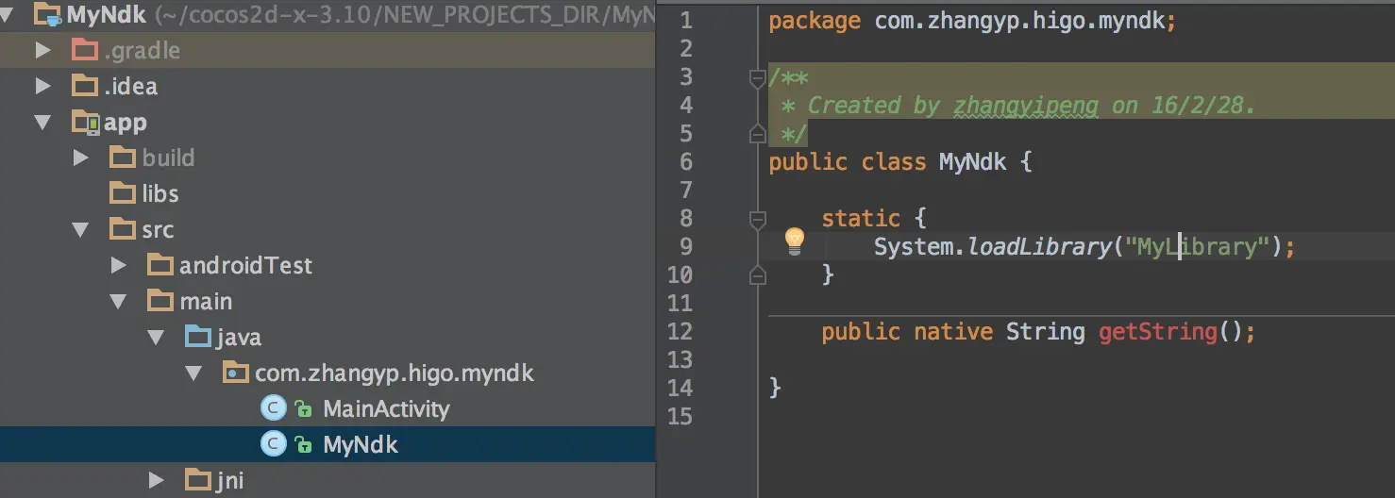Screen dimensions: 1395x498
Task: Click the app module icon
Action: point(86,123)
